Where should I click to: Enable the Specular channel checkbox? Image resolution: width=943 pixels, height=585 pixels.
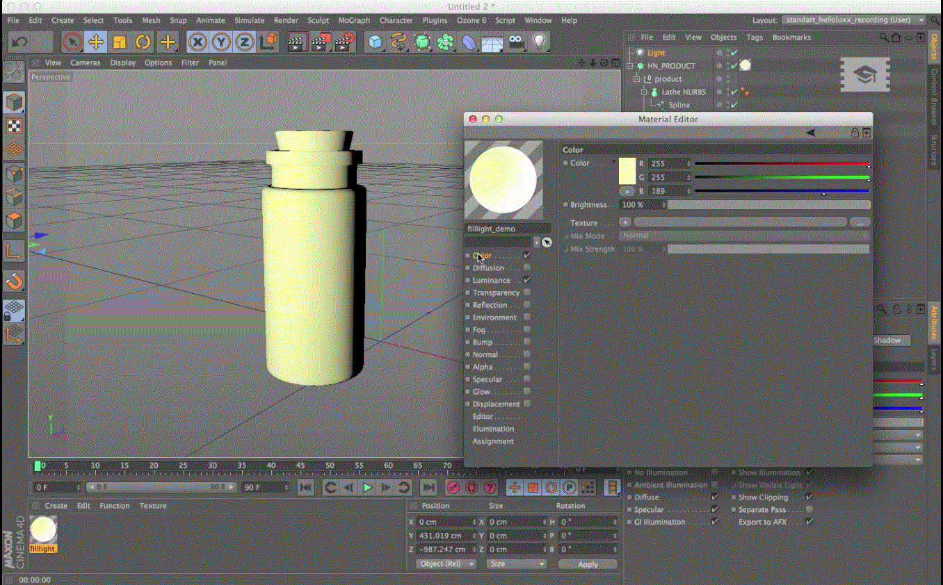(x=527, y=379)
